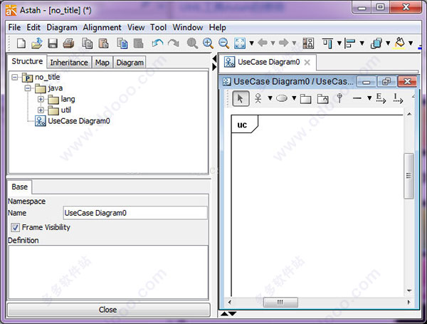Open the File menu
427x324 pixels.
tap(14, 28)
